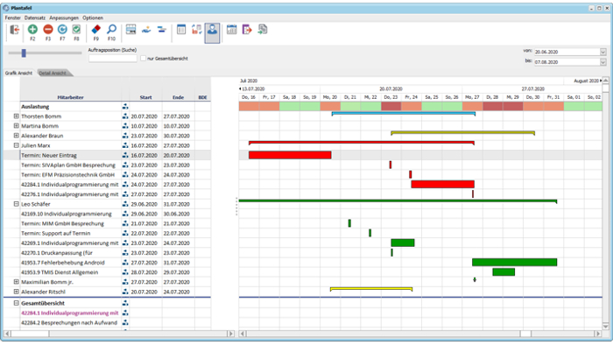Click the vertical scrollbar down arrow
613x345 pixels.
(606, 327)
